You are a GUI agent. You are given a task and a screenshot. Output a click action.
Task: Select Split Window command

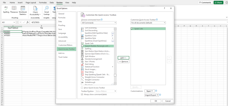tap(97, 56)
